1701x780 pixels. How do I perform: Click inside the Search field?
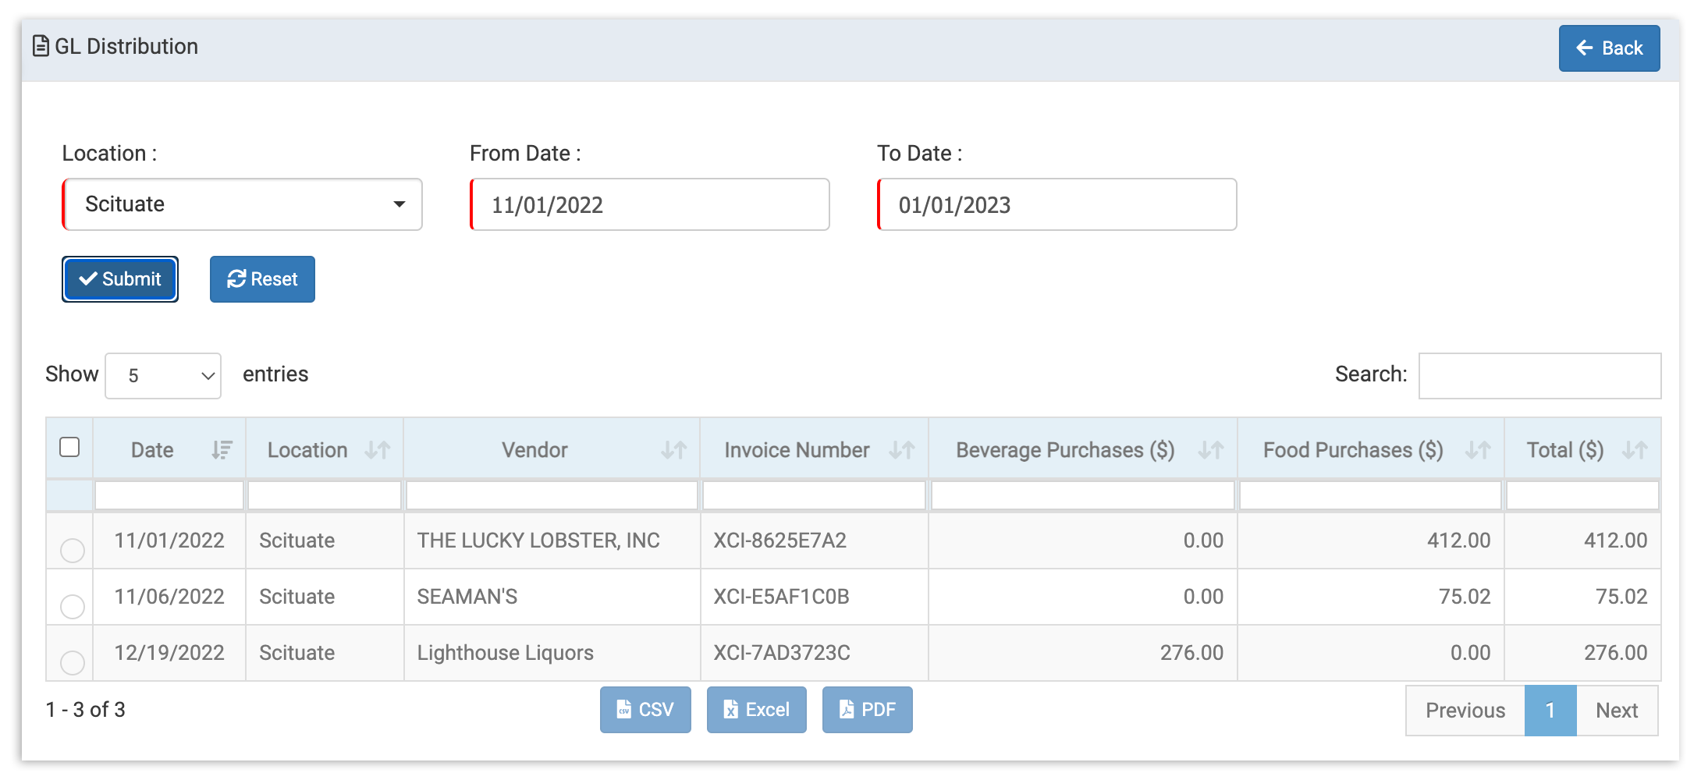(1538, 375)
